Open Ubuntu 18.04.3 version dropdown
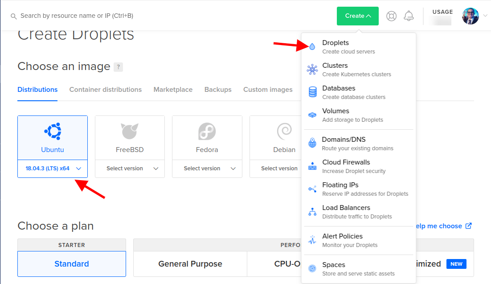The height and width of the screenshot is (284, 491). click(x=53, y=169)
